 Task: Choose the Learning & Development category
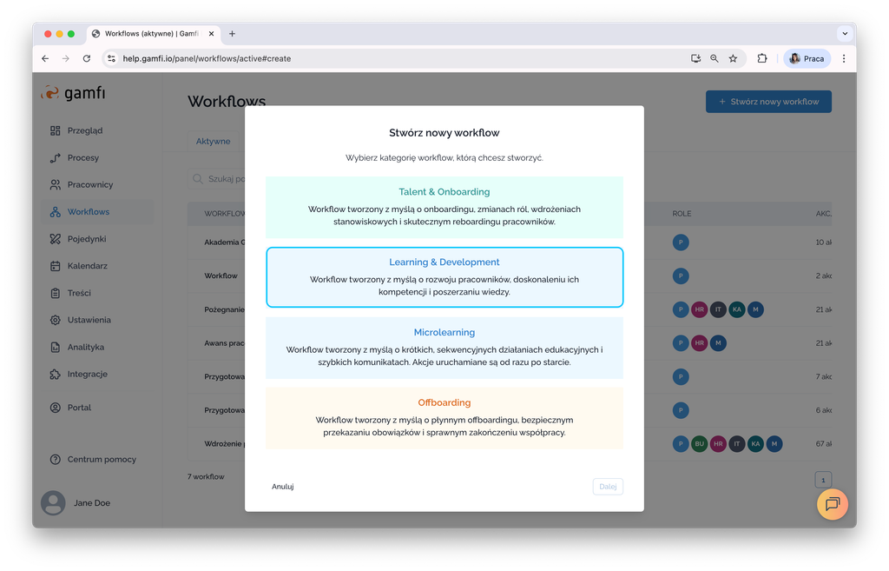point(444,277)
